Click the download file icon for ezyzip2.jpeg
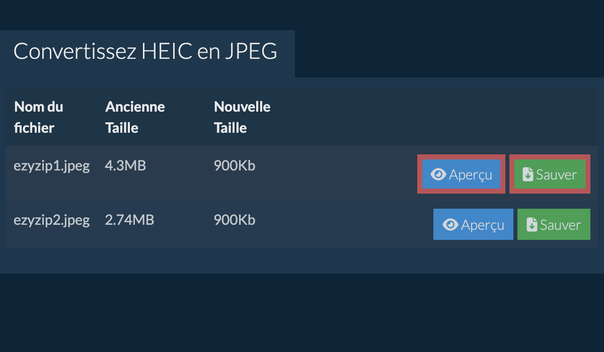This screenshot has width=604, height=352. pyautogui.click(x=532, y=225)
